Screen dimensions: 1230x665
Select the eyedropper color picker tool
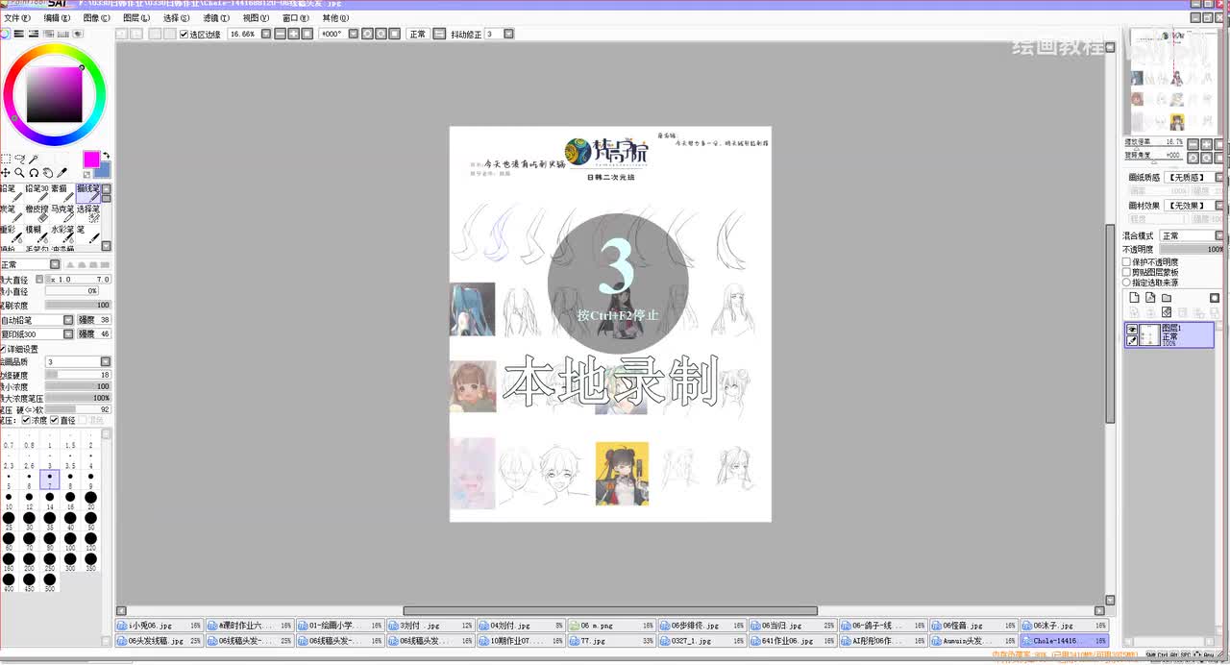(62, 173)
